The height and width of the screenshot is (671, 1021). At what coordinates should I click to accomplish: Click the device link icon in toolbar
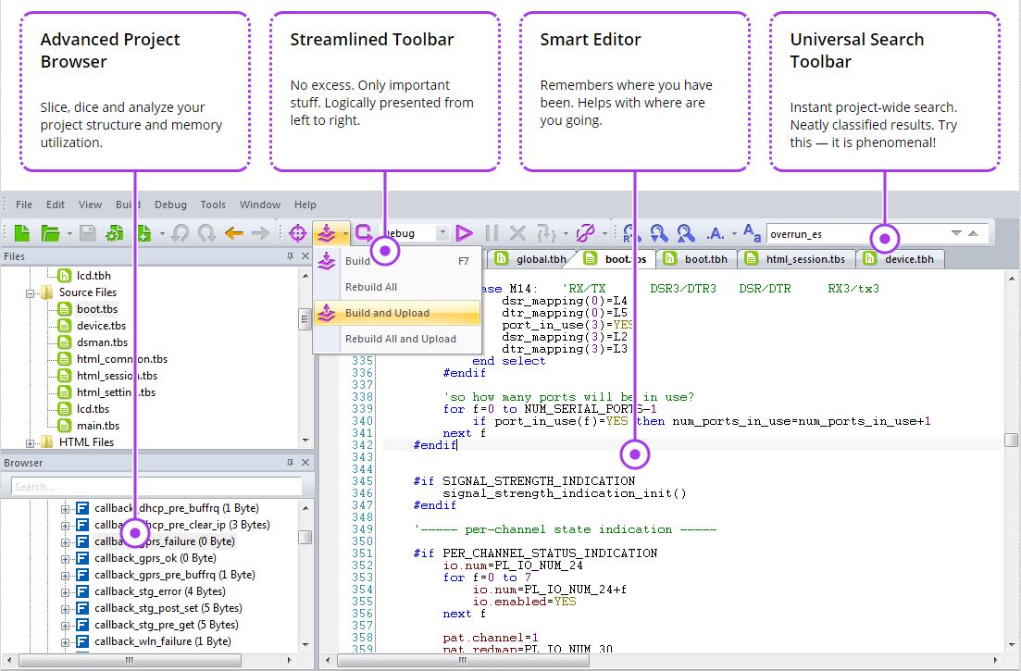(584, 233)
